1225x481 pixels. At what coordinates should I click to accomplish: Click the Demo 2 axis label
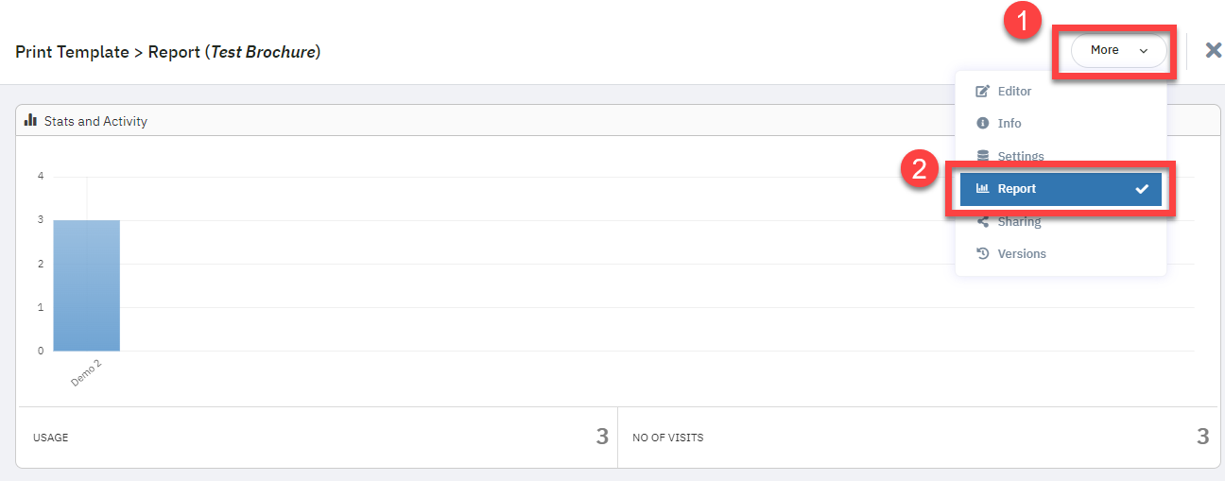click(x=86, y=372)
